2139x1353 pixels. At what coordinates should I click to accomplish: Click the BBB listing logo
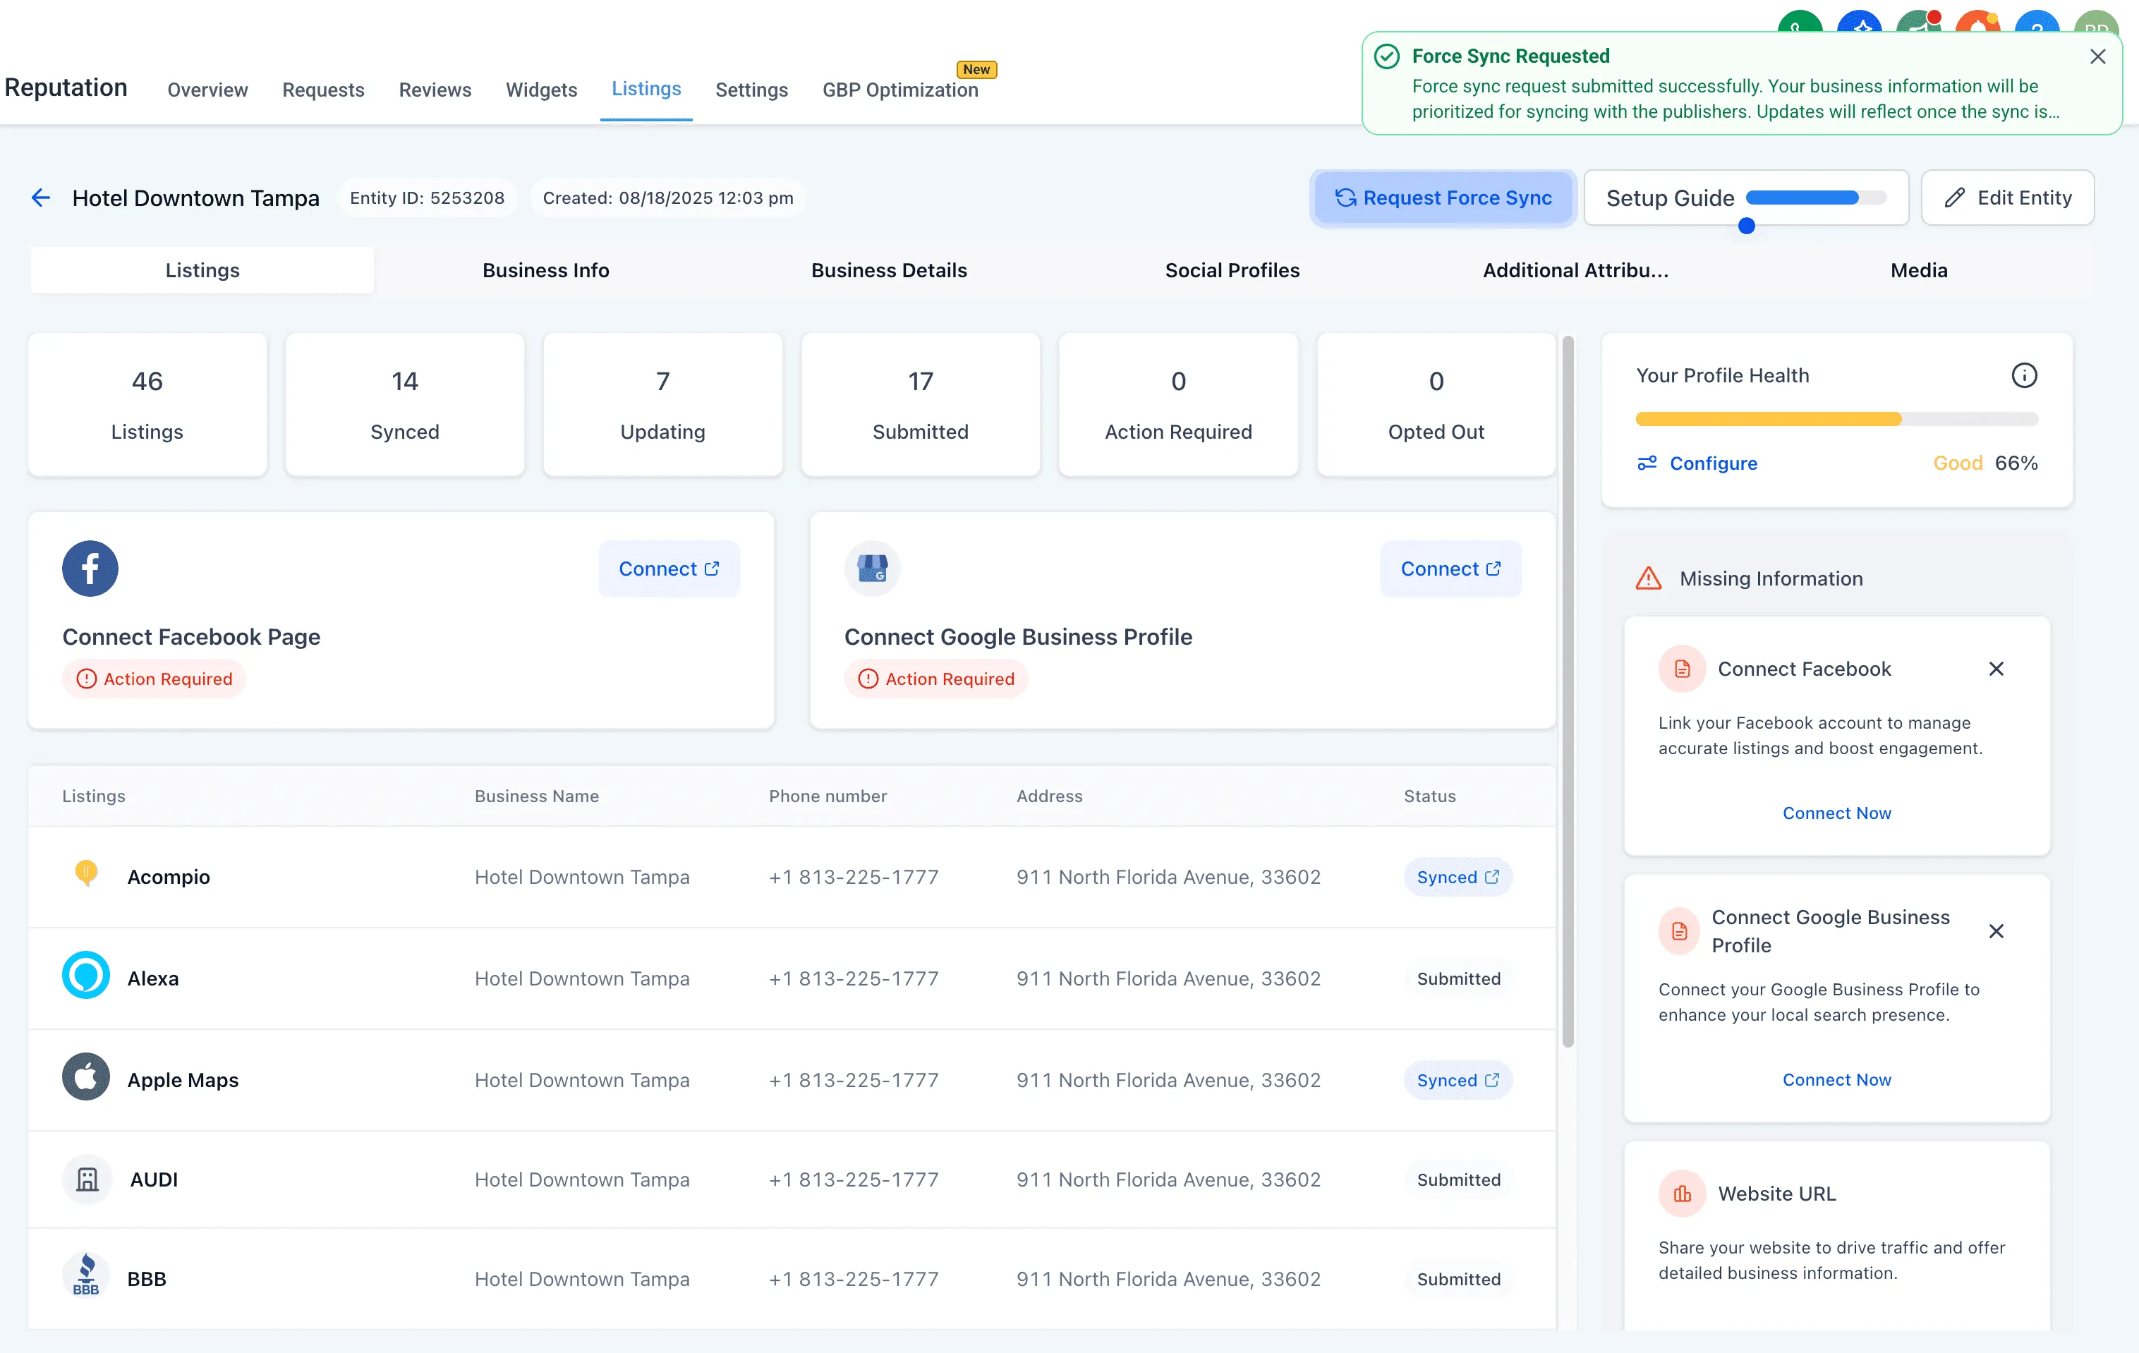point(86,1277)
